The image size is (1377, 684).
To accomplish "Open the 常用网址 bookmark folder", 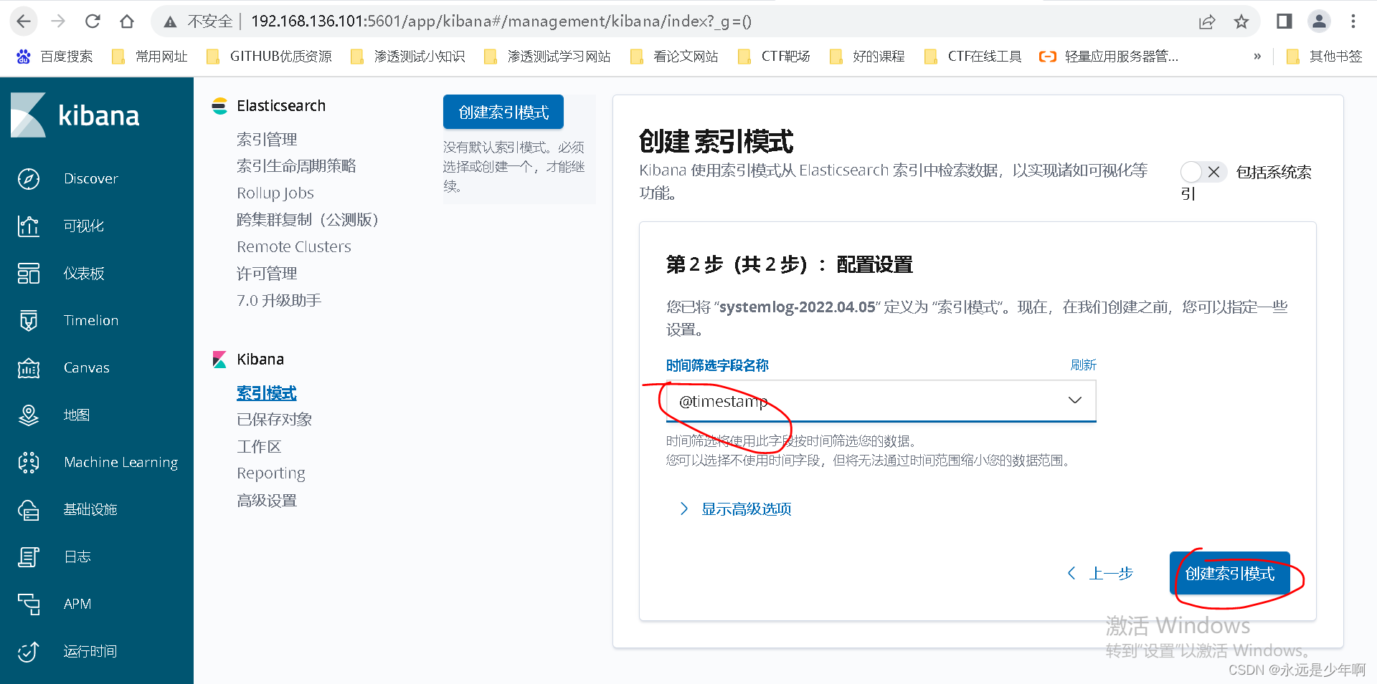I will click(x=149, y=57).
